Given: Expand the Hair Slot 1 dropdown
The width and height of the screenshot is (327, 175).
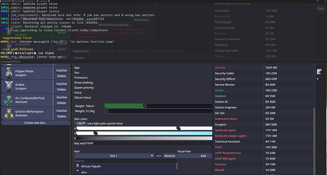Looking at the screenshot, I should [x=114, y=156].
